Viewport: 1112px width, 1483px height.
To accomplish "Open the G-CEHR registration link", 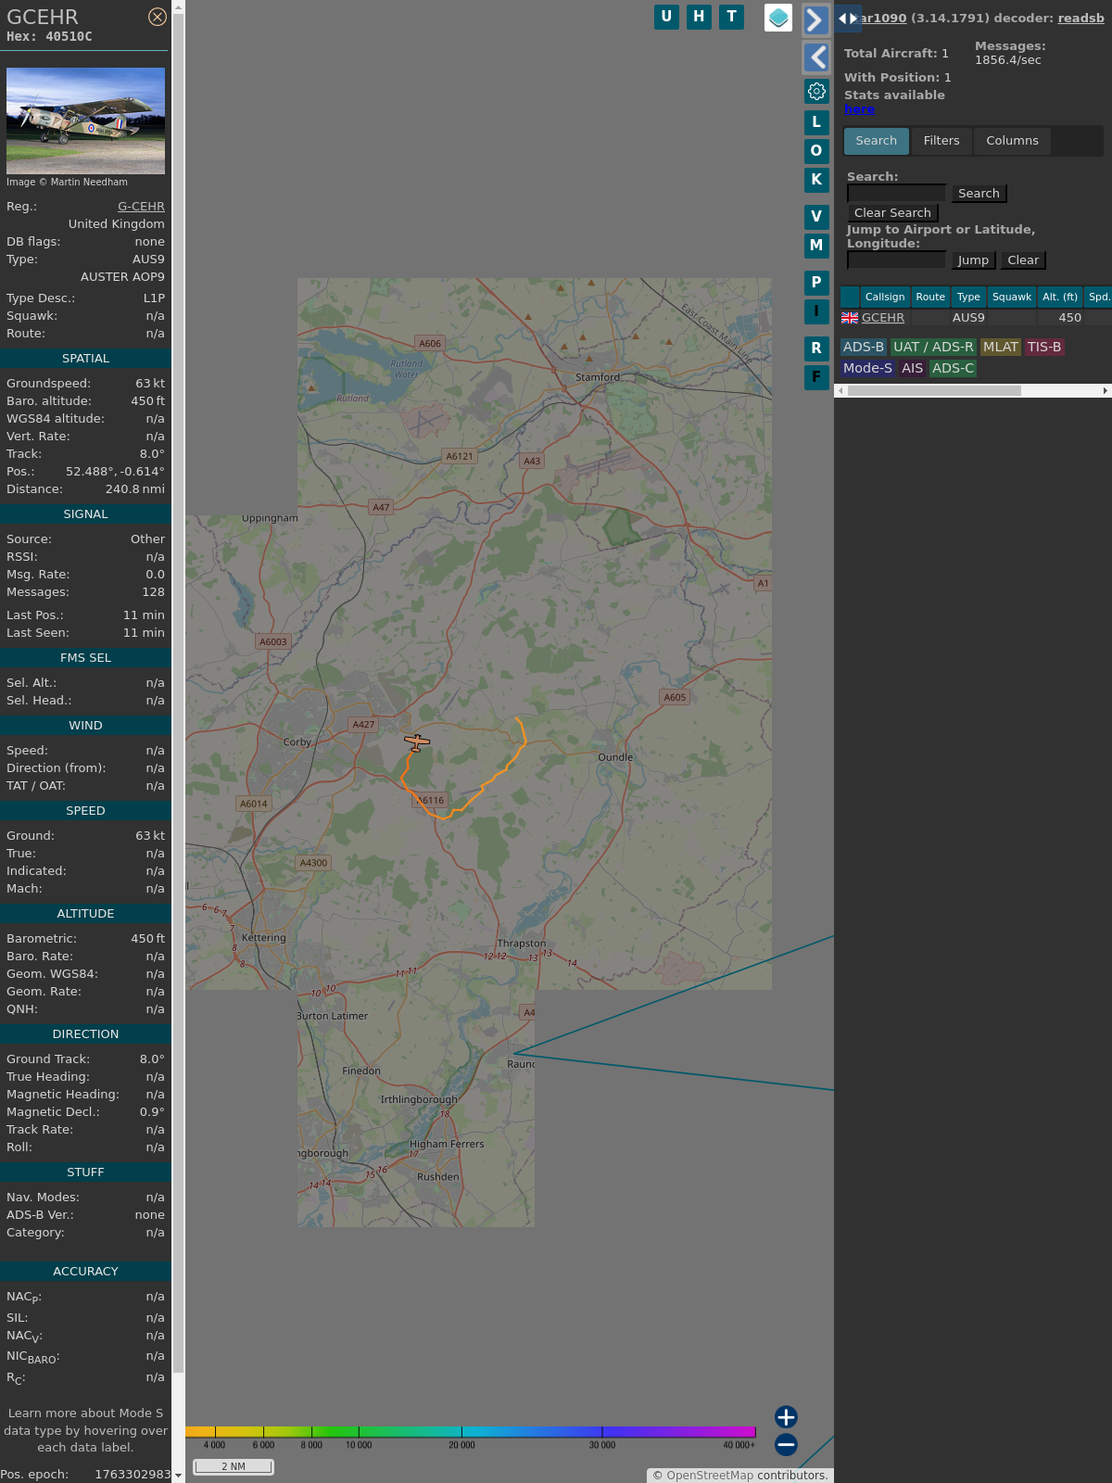I will click(x=141, y=207).
